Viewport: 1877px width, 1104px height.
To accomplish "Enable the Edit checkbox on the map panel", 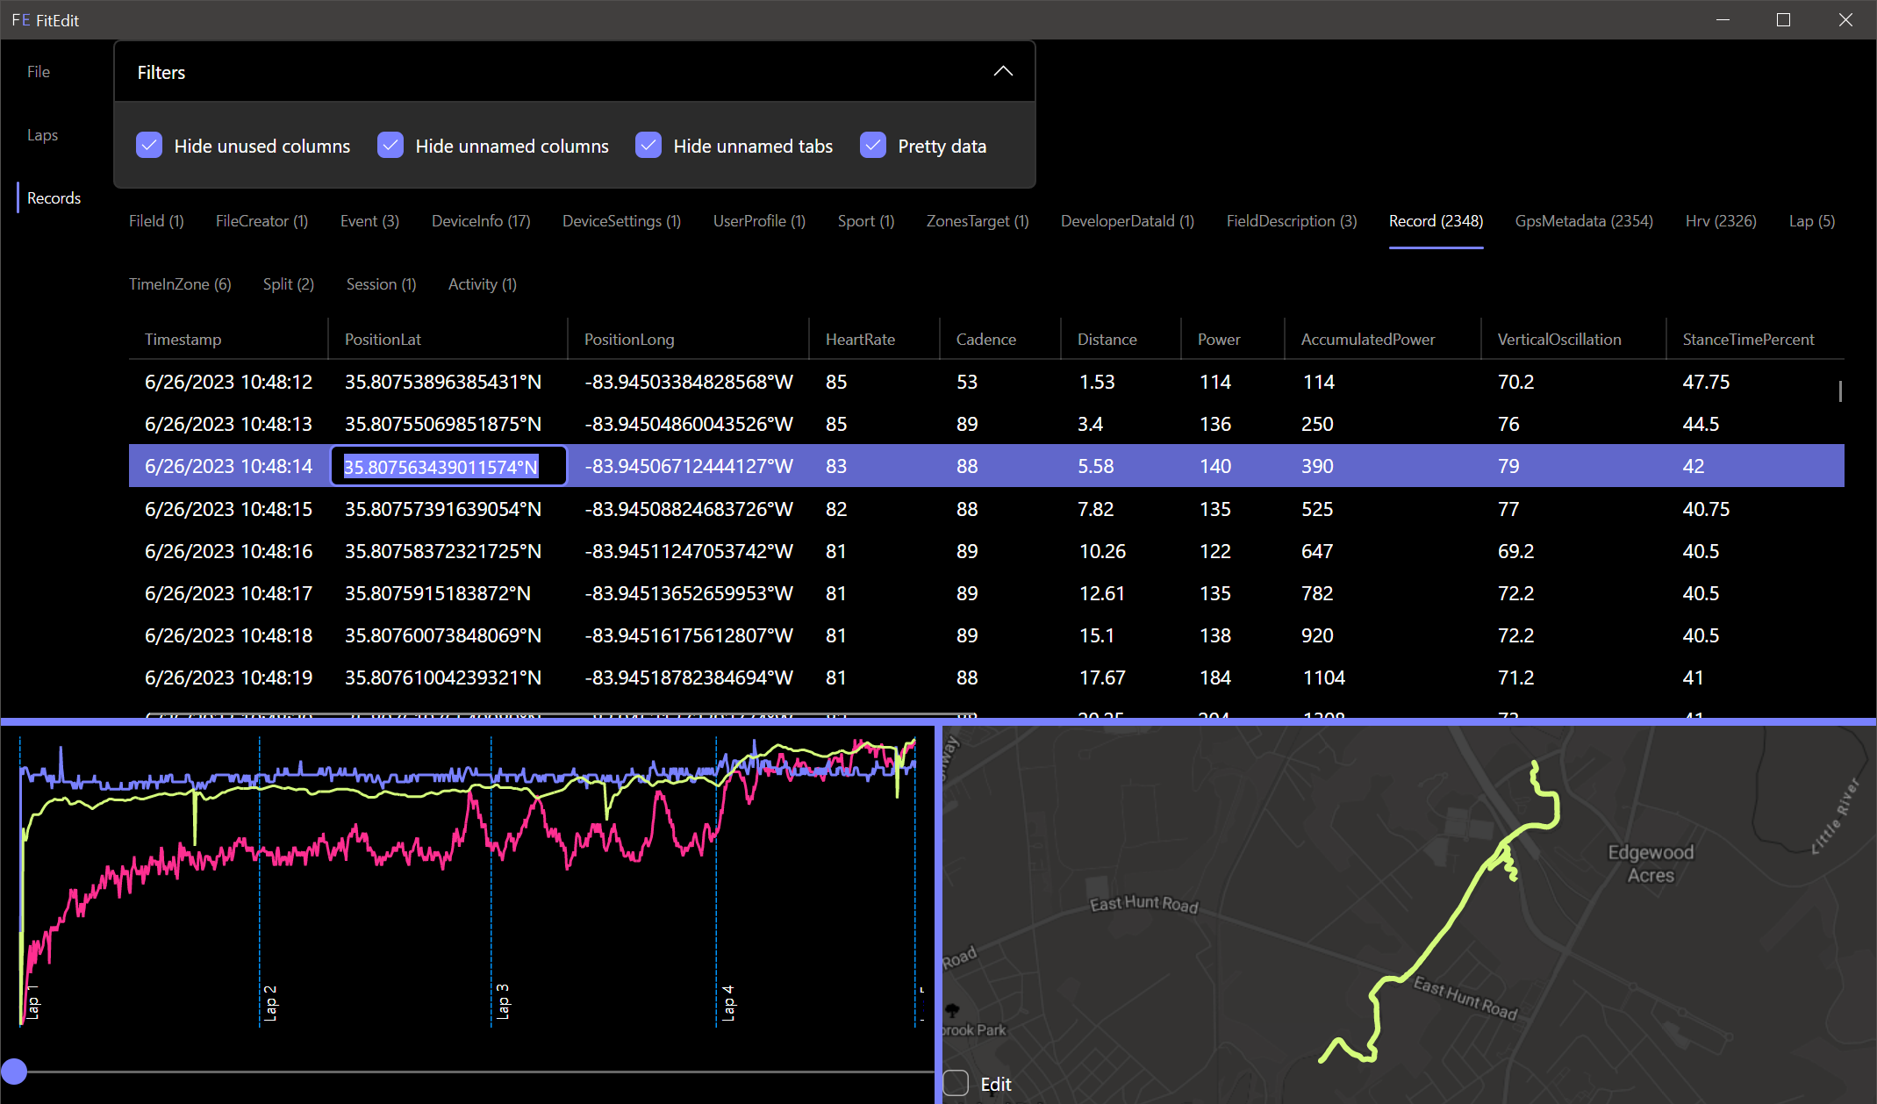I will coord(955,1084).
